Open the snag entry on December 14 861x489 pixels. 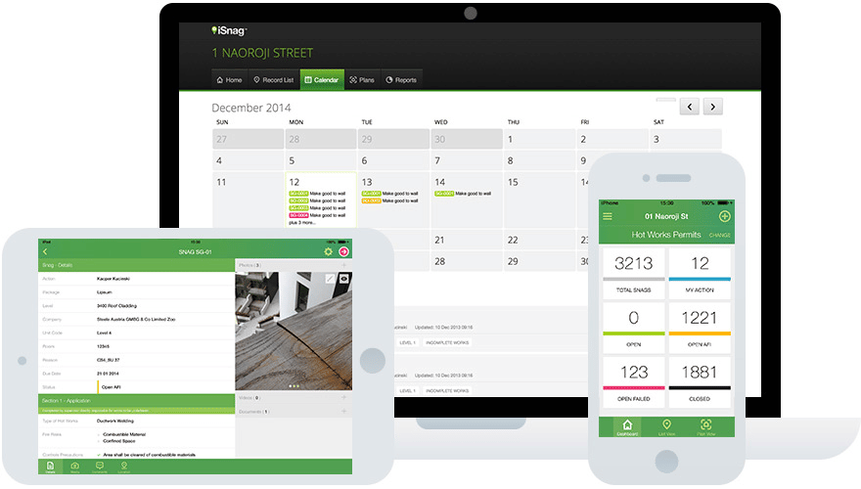pyautogui.click(x=463, y=194)
